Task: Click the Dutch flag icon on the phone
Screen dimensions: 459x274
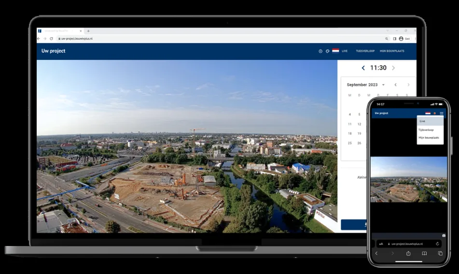Action: point(428,113)
